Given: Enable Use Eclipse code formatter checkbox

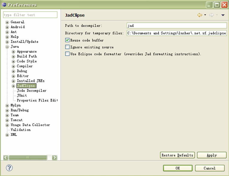Looking at the screenshot, I should click(67, 54).
